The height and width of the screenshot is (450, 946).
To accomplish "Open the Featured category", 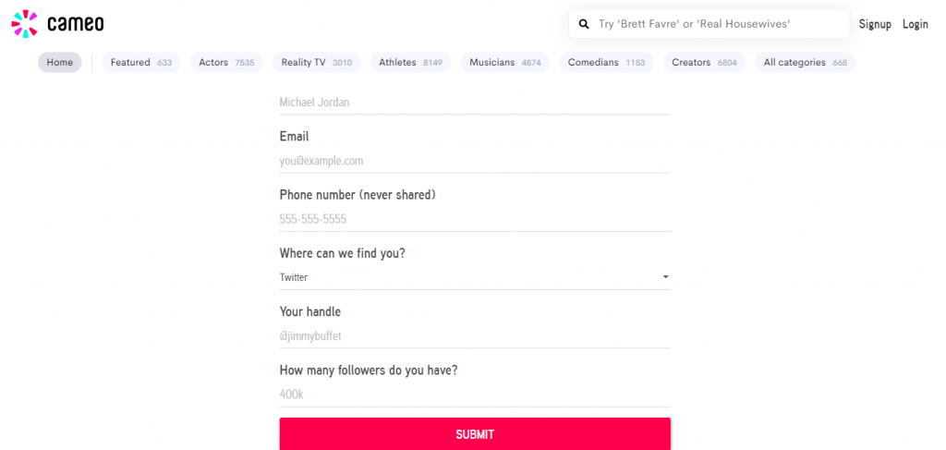I will click(x=140, y=63).
